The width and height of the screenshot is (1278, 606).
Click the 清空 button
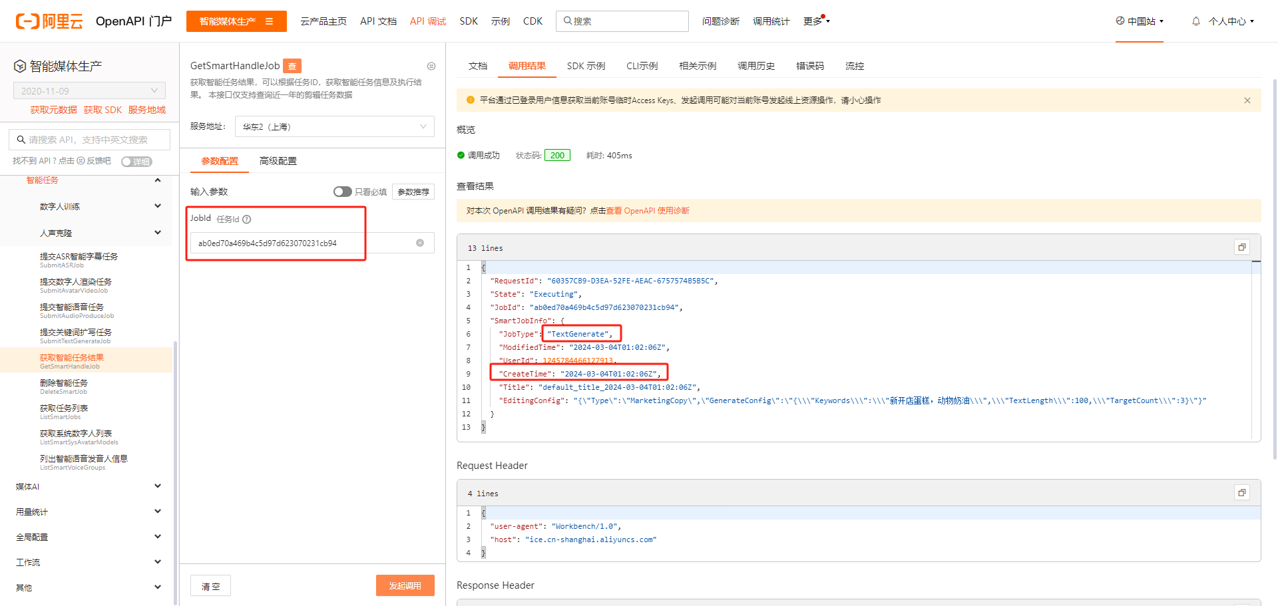[x=211, y=585]
